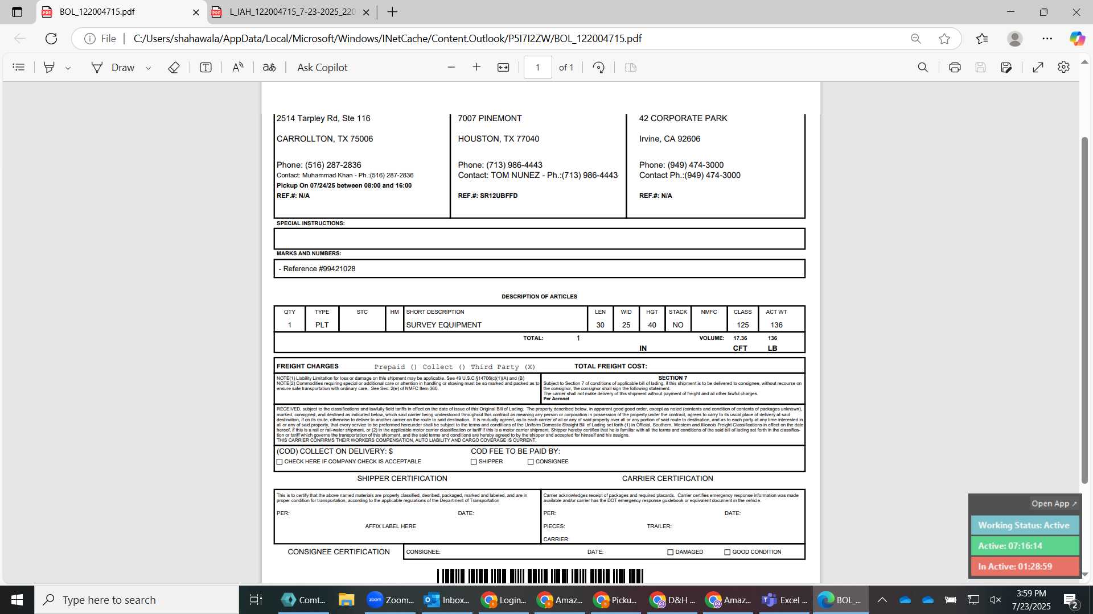
Task: Click the muted volume tray icon
Action: (996, 600)
